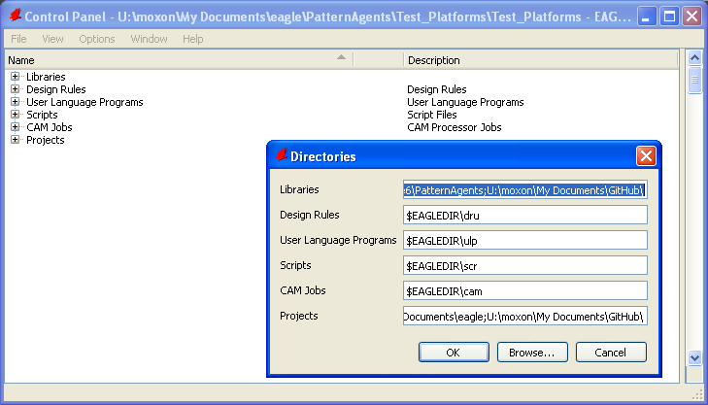This screenshot has width=708, height=405.
Task: Click into the CAM Jobs path field
Action: [x=525, y=291]
